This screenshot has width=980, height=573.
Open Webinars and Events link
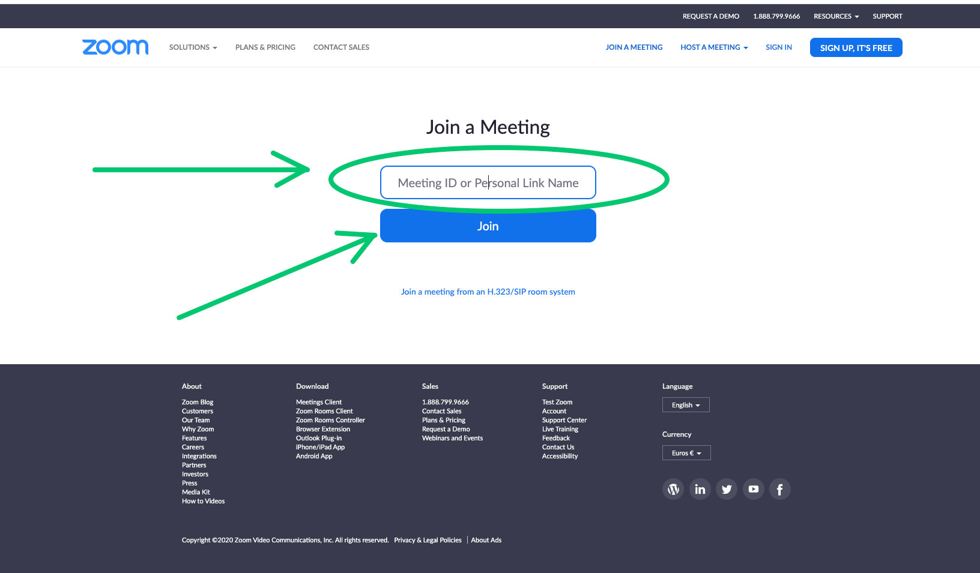(x=453, y=438)
